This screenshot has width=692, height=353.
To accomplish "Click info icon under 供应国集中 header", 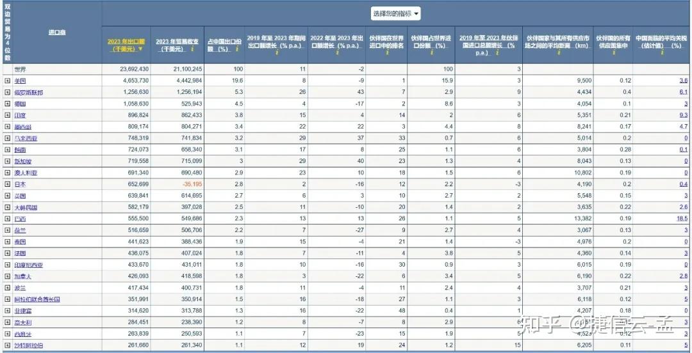I will pyautogui.click(x=613, y=53).
